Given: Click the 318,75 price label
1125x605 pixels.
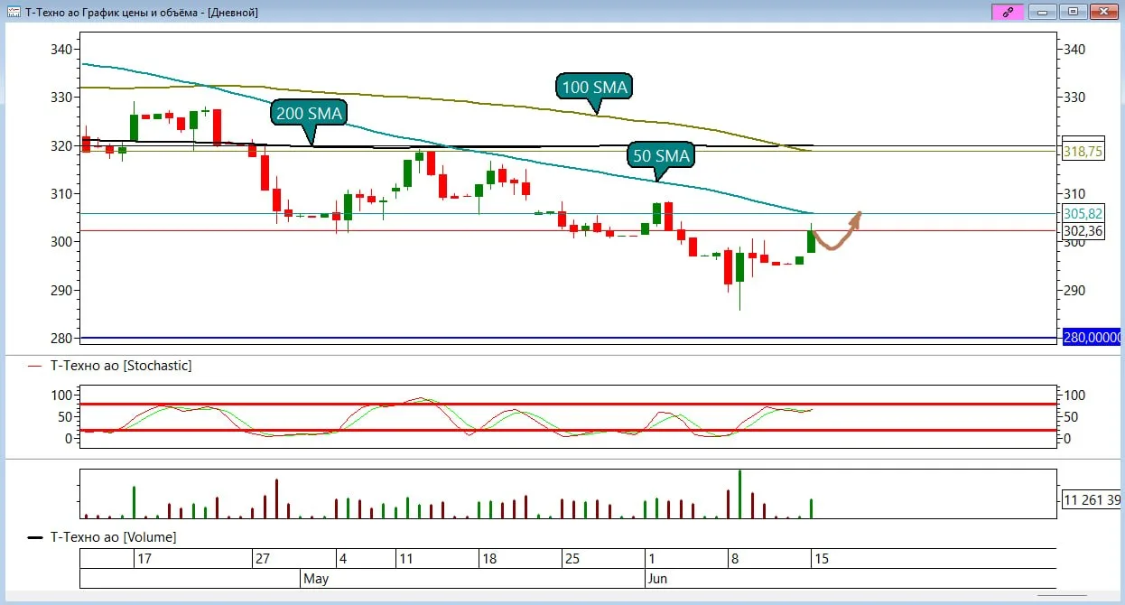Looking at the screenshot, I should point(1083,152).
